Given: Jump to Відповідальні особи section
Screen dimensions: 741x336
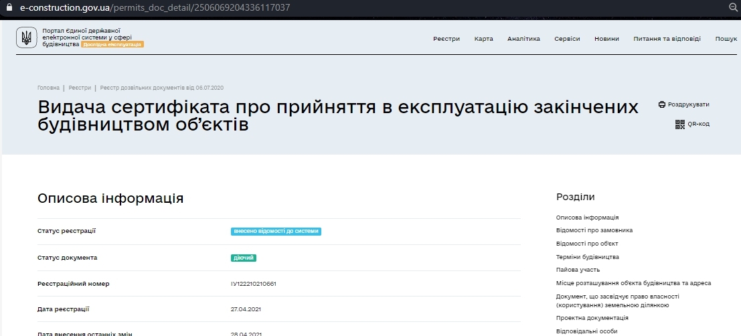Looking at the screenshot, I should pyautogui.click(x=586, y=331).
